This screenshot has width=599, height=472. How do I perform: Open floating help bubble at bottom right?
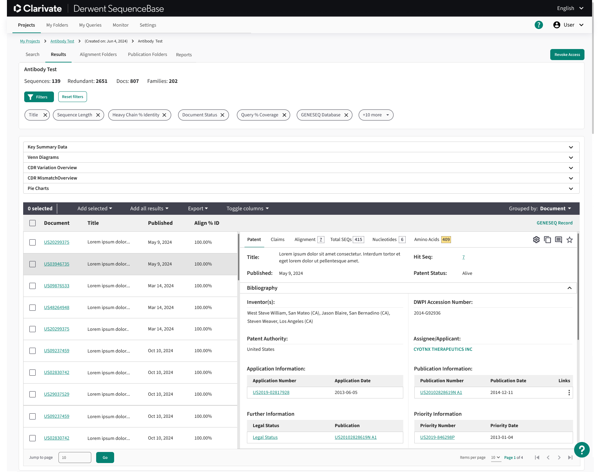tap(582, 450)
